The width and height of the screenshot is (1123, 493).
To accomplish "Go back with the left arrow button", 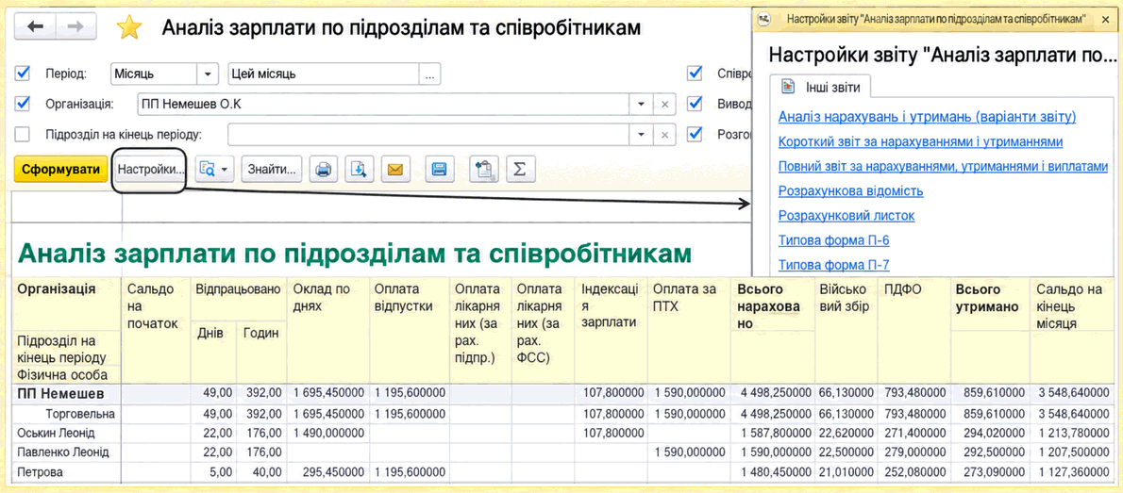I will [x=35, y=28].
